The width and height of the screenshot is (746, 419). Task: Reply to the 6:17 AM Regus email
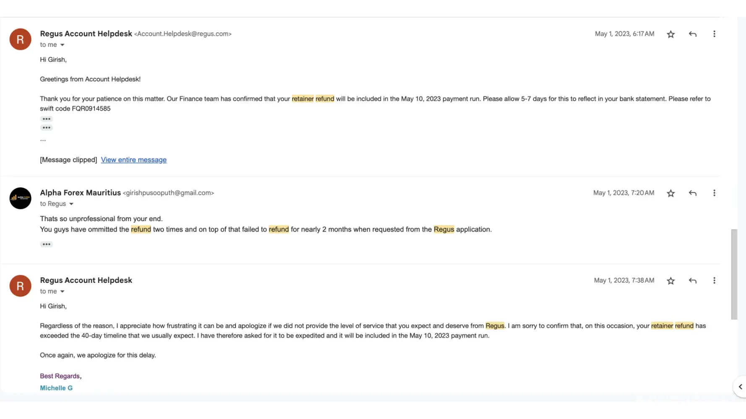point(692,34)
